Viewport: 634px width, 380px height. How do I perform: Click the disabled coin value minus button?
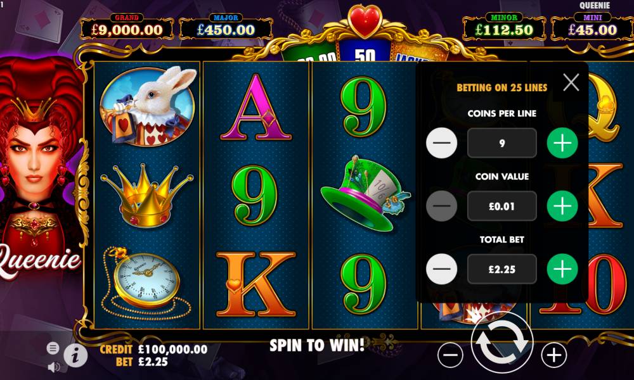441,206
